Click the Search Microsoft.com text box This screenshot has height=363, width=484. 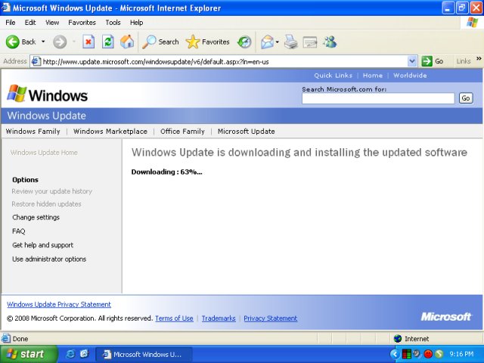click(x=378, y=98)
